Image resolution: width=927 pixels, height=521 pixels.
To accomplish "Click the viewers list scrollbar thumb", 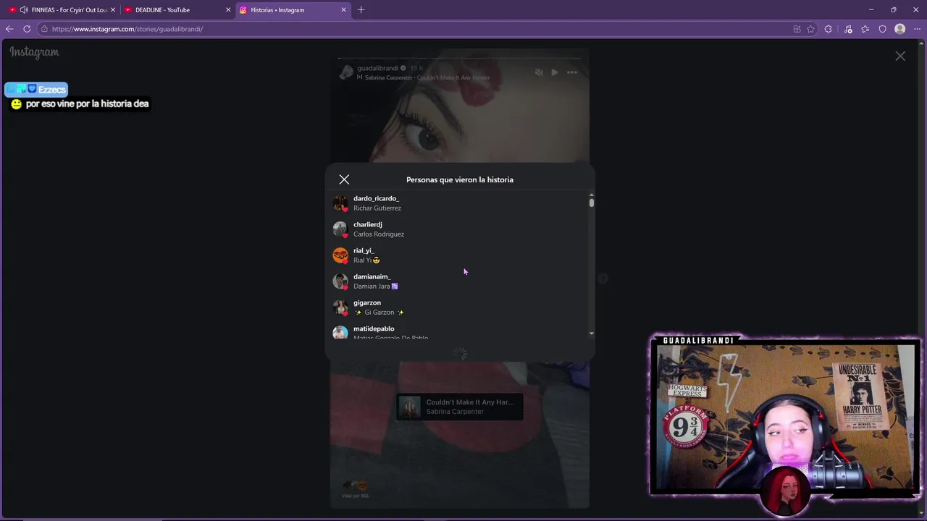I will (x=591, y=203).
